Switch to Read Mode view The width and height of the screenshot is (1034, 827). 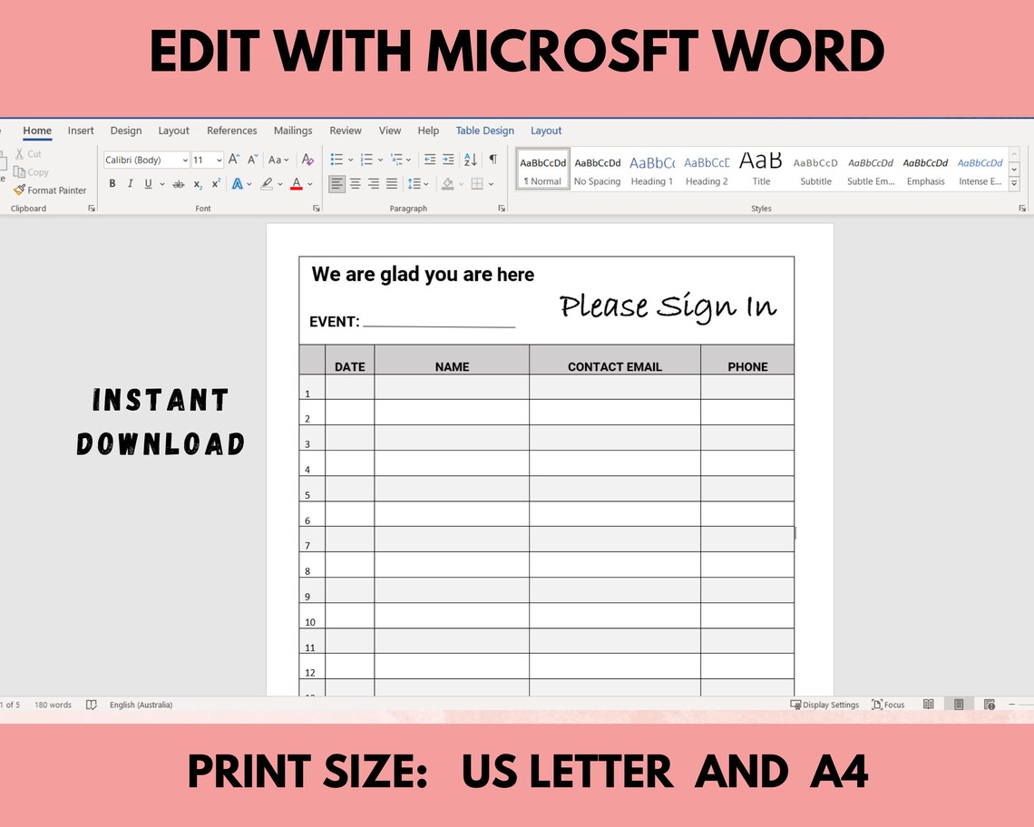[x=928, y=704]
